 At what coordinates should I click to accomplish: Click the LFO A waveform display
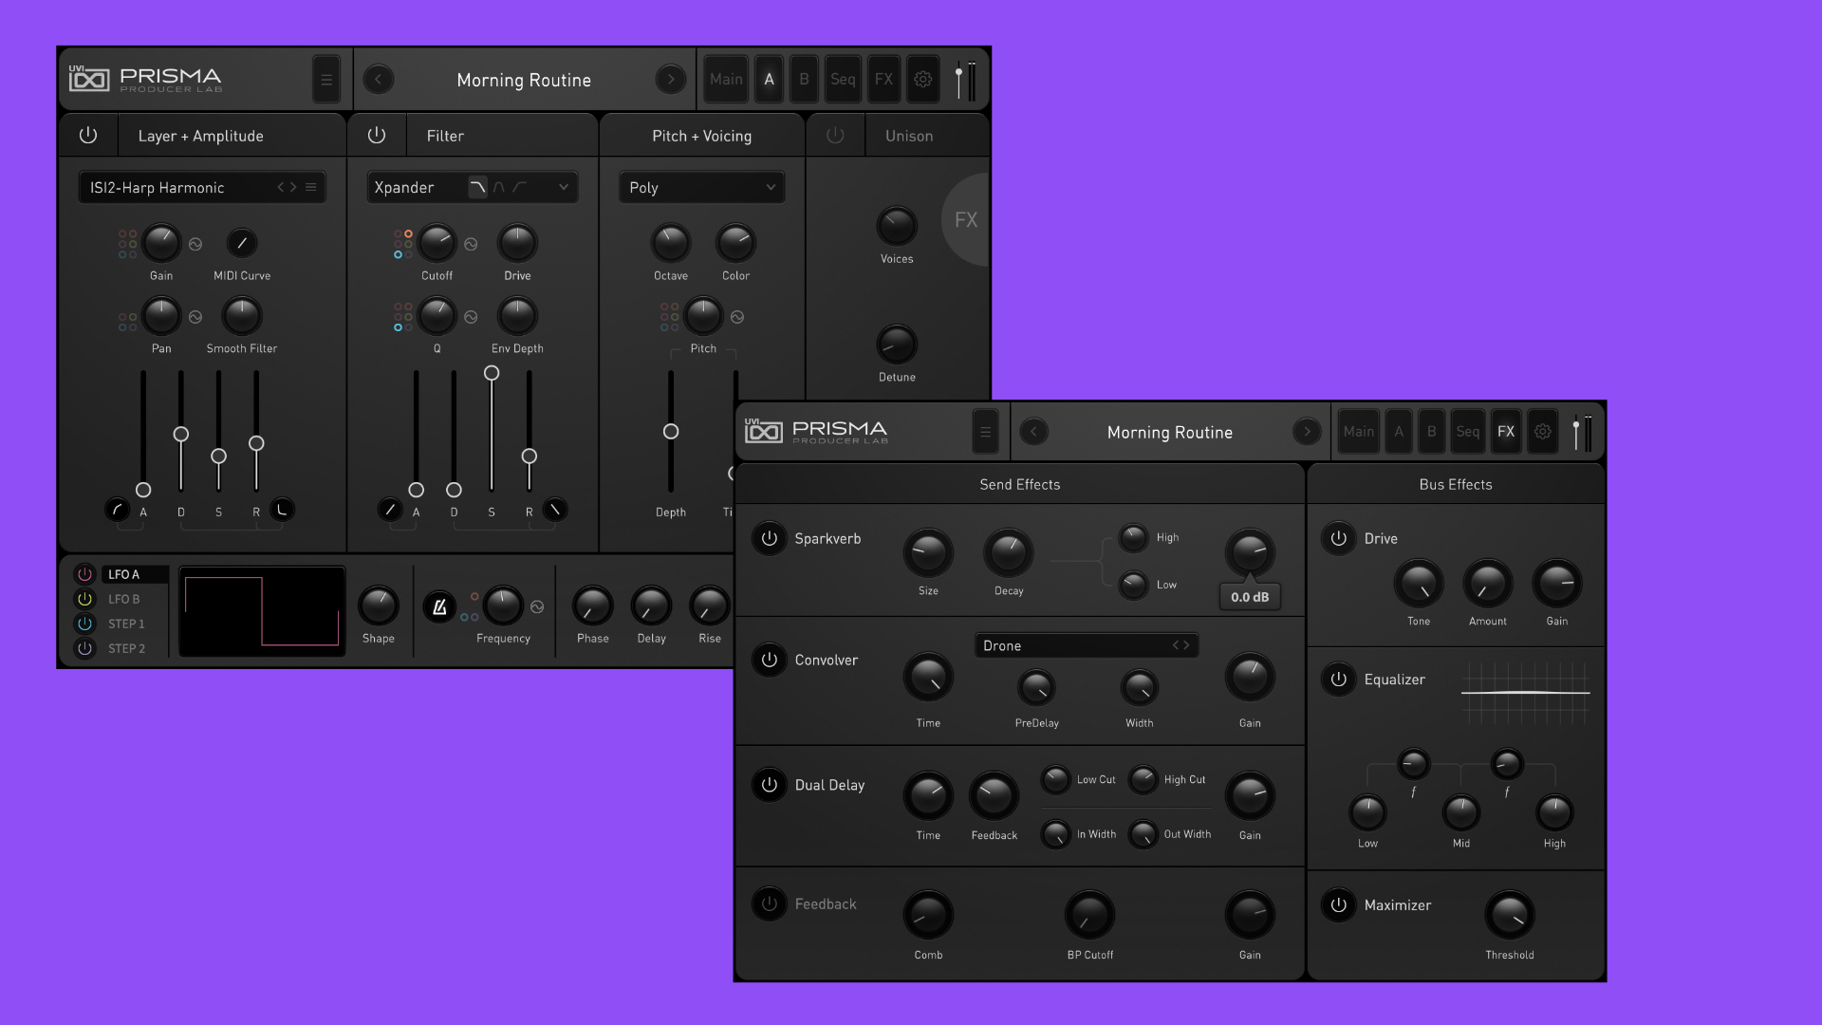261,610
